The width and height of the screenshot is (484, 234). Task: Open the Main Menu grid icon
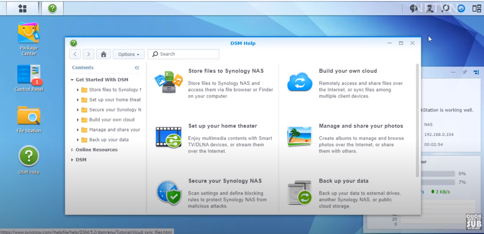(22, 8)
